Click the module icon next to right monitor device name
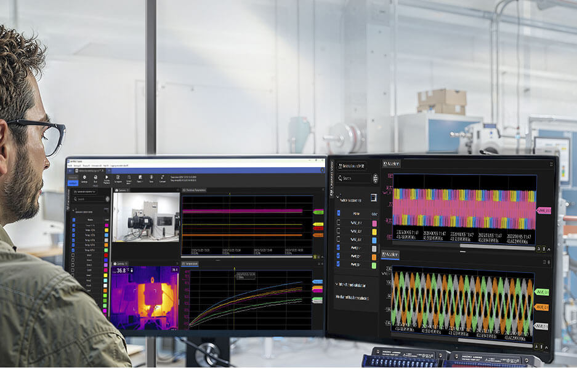The image size is (577, 370). coord(374,198)
